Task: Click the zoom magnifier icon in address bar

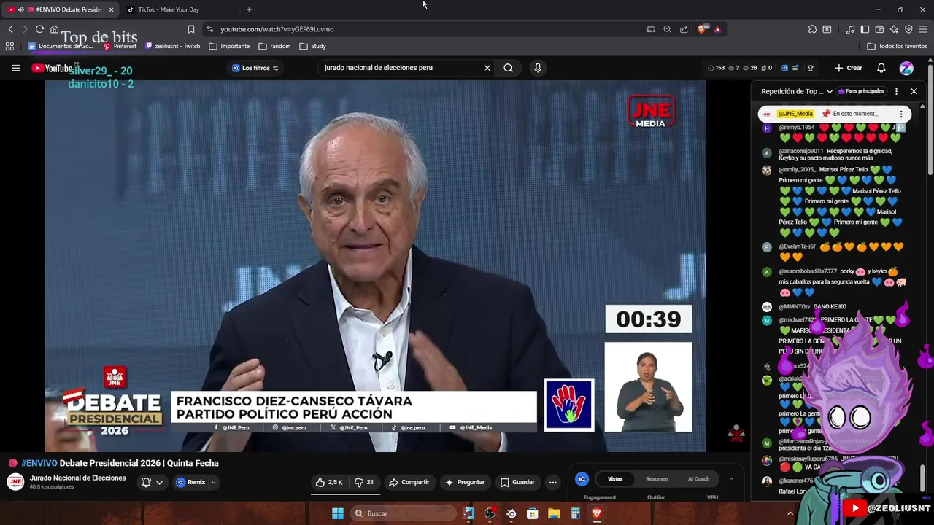Action: pyautogui.click(x=667, y=29)
